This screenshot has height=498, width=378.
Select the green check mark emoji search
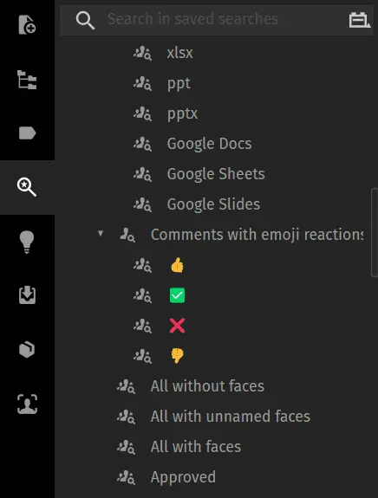click(x=177, y=295)
